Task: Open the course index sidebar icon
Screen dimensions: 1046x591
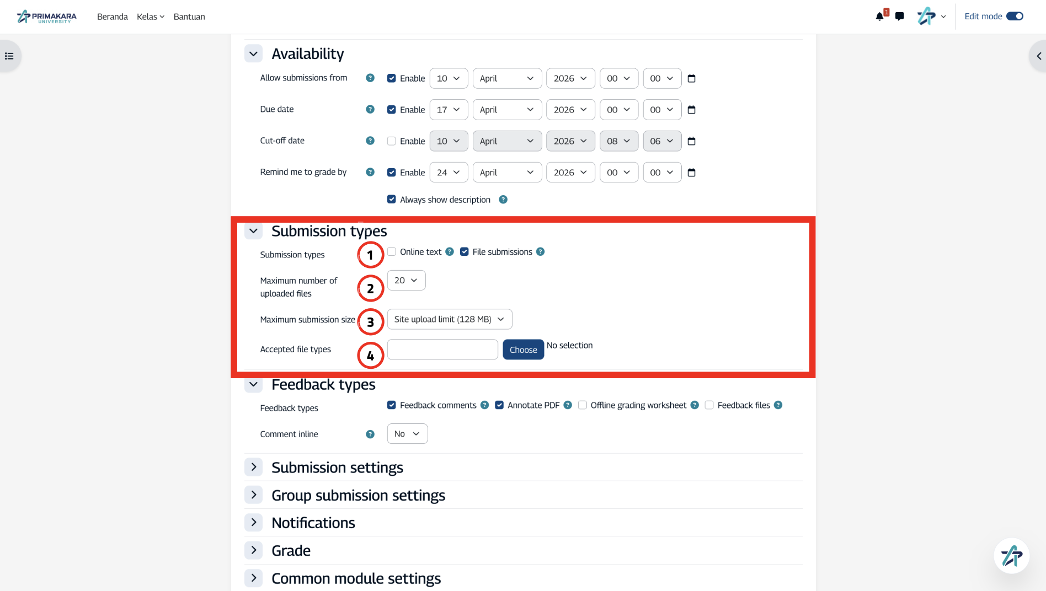Action: (9, 56)
